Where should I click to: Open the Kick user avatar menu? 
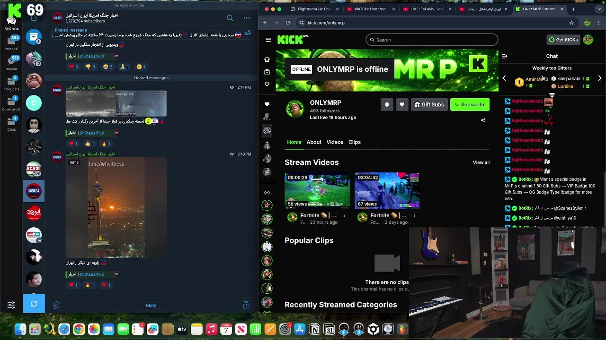[x=588, y=40]
